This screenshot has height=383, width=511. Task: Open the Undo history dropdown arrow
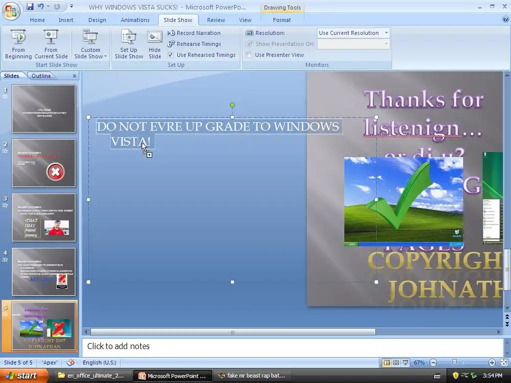click(x=48, y=6)
